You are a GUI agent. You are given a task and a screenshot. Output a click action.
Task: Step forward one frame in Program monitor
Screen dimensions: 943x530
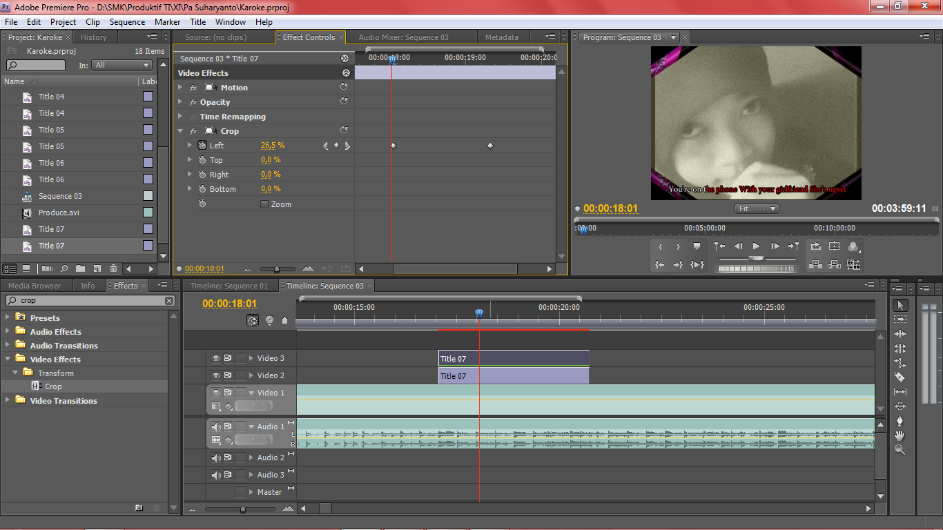pyautogui.click(x=775, y=246)
